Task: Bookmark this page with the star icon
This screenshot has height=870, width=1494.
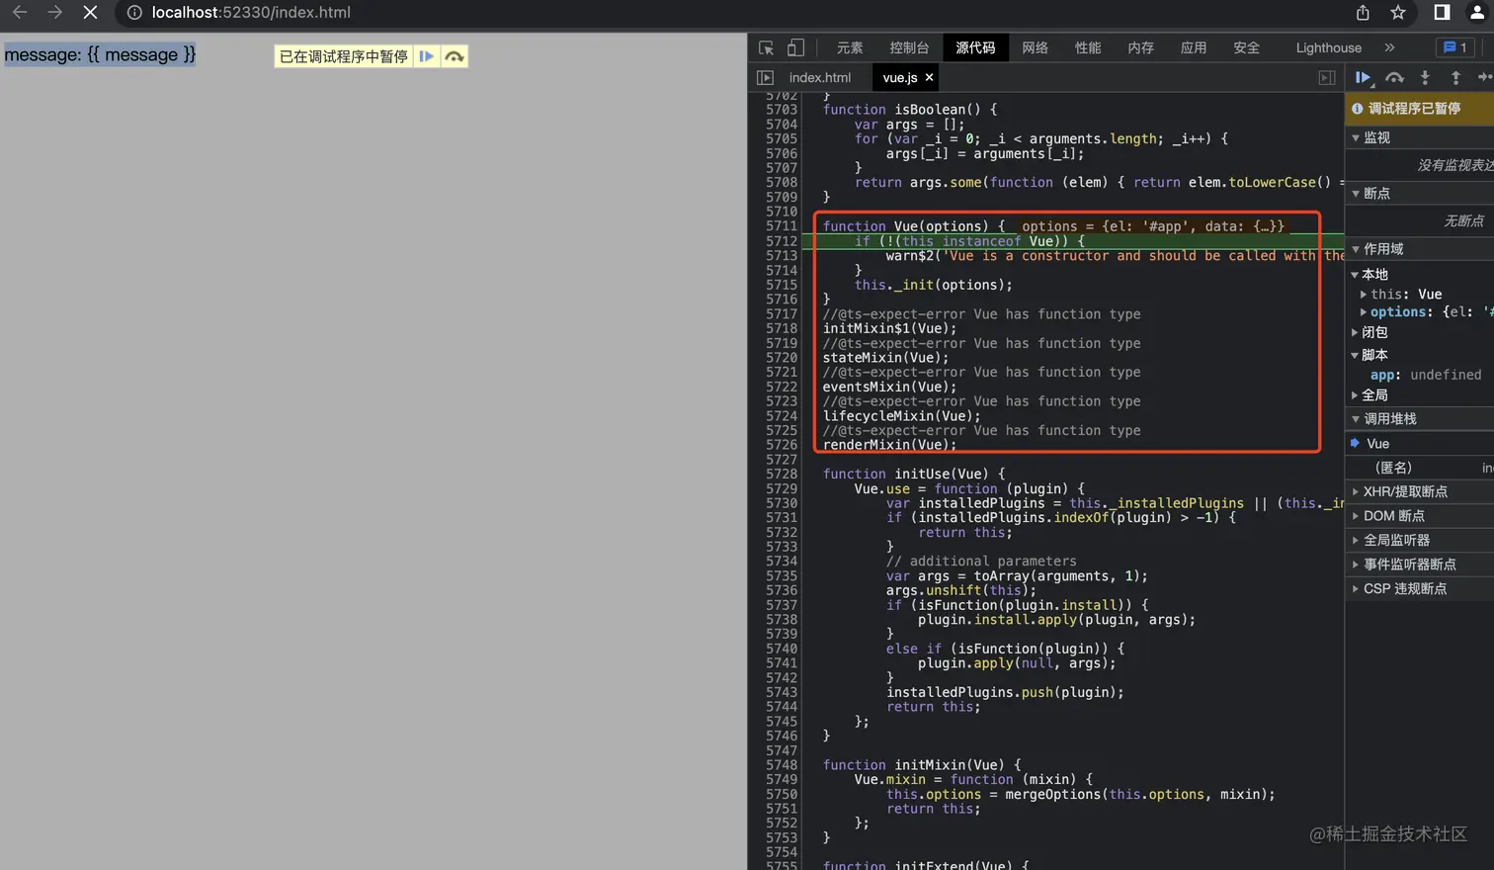Action: point(1398,12)
